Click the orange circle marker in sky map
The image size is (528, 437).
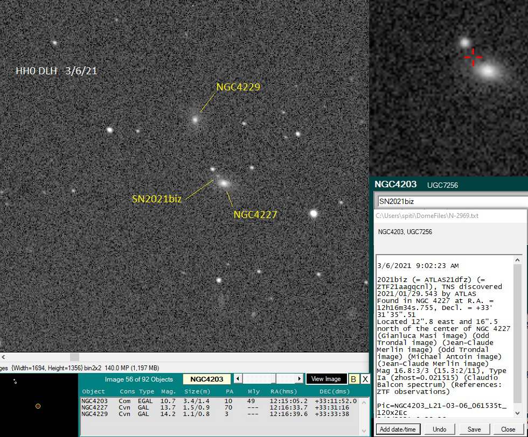click(x=38, y=406)
